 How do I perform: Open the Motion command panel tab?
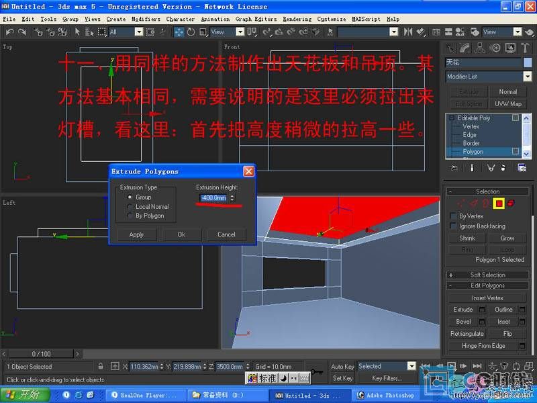[495, 48]
